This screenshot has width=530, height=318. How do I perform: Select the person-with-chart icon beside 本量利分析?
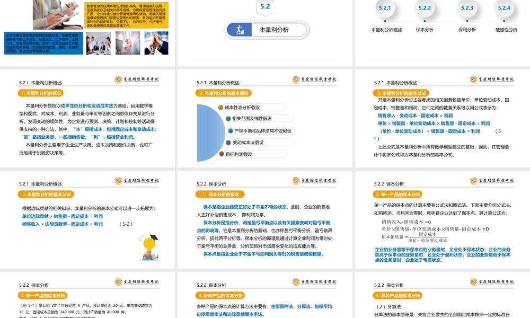click(x=241, y=30)
